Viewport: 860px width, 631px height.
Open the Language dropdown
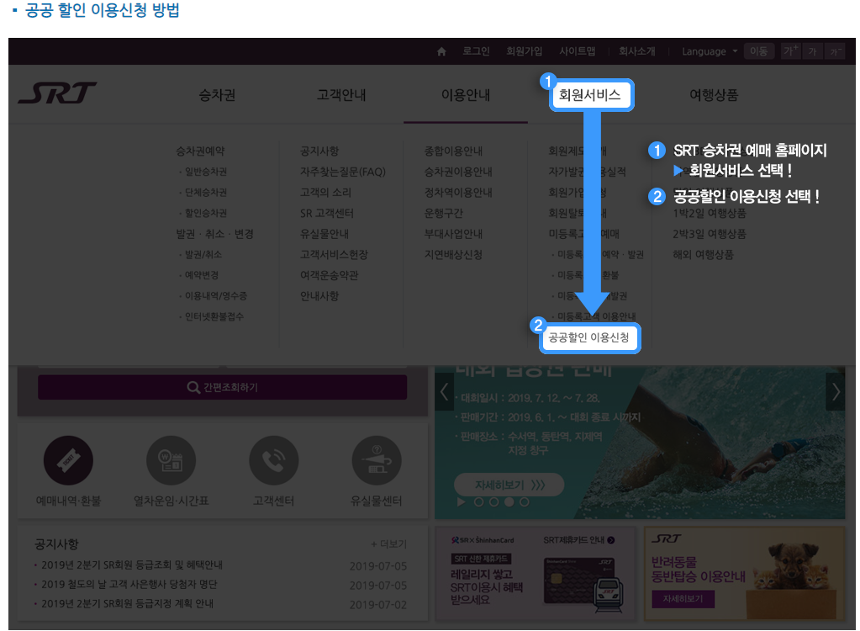click(x=710, y=51)
